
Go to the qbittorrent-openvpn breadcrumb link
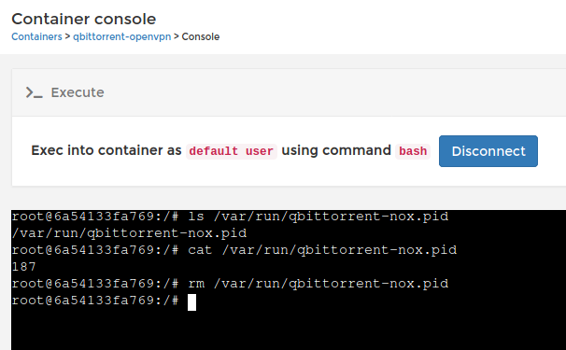122,36
